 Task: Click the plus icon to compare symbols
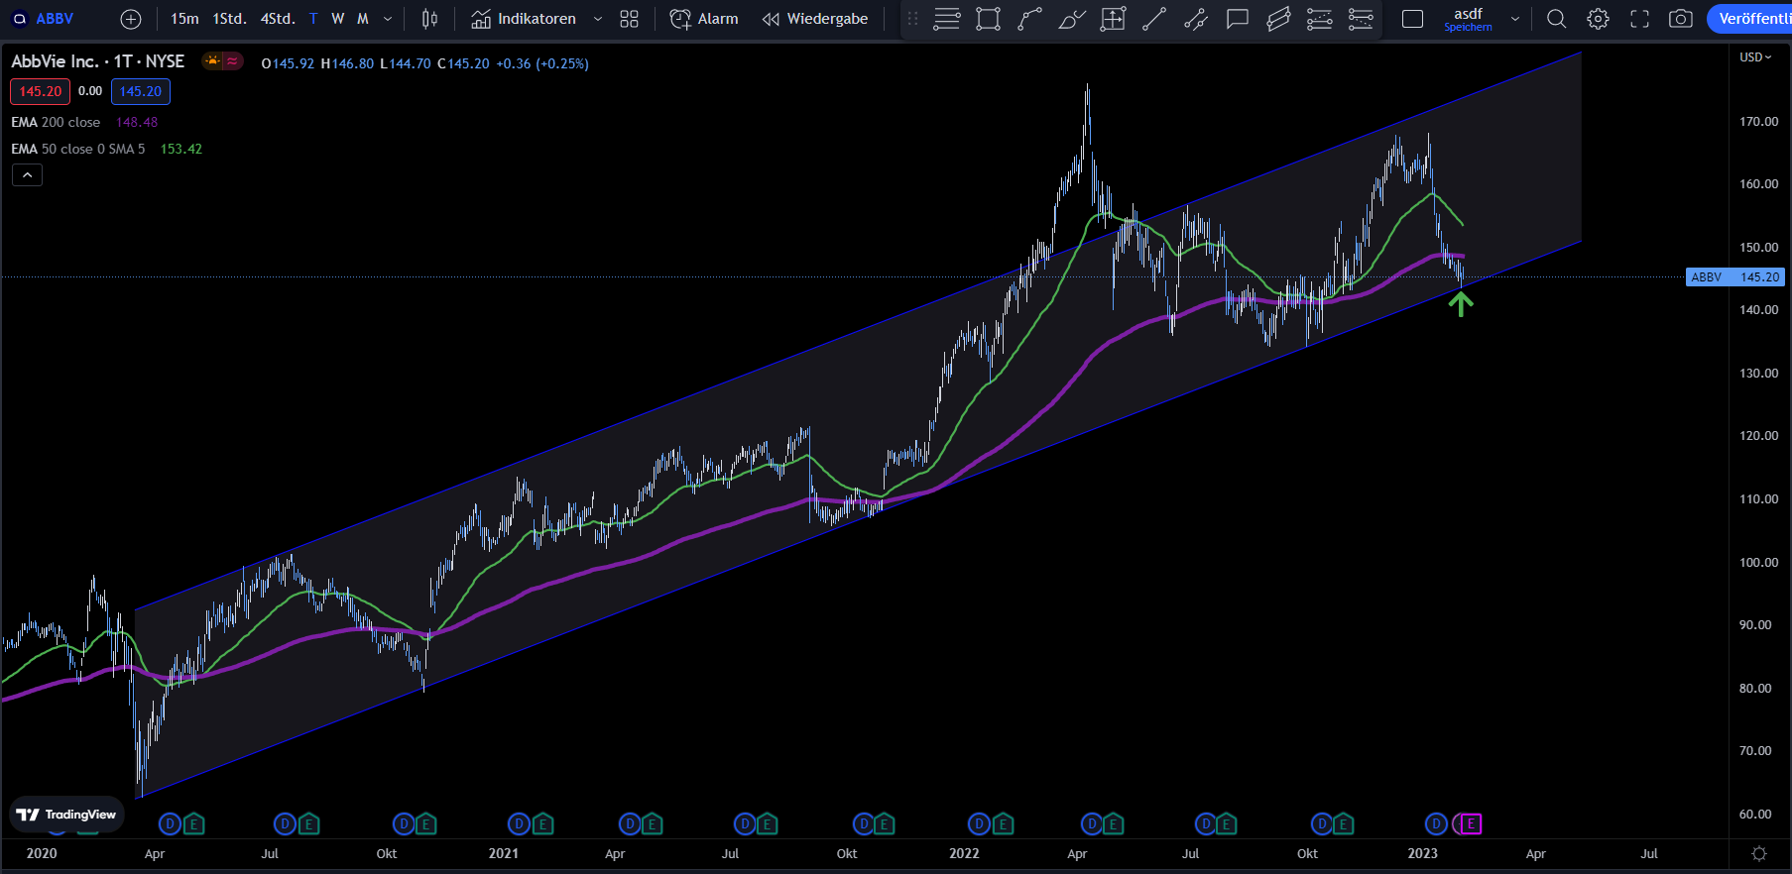[x=131, y=19]
